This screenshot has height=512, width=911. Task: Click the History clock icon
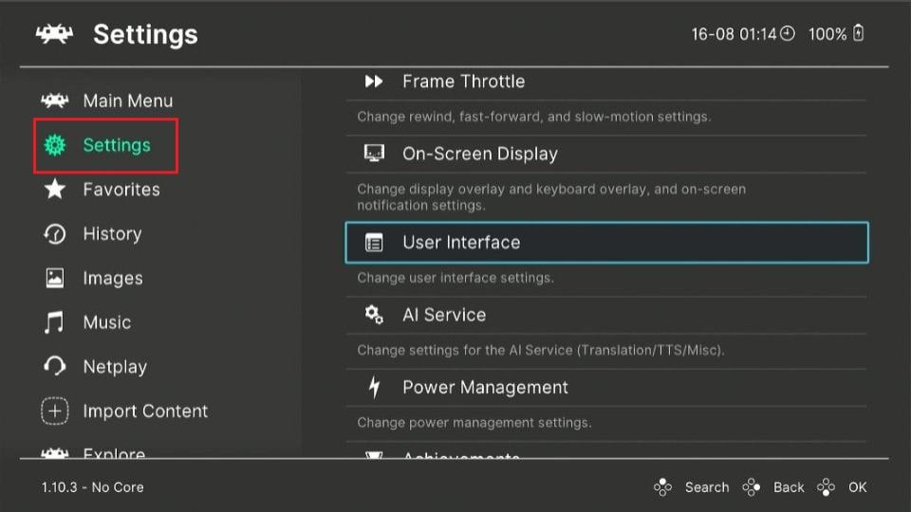[x=55, y=234]
